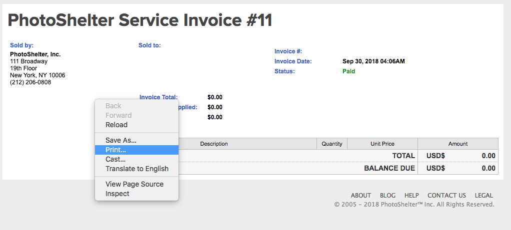The height and width of the screenshot is (230, 511).
Task: Click the BALANCE DUE row label
Action: (x=389, y=168)
